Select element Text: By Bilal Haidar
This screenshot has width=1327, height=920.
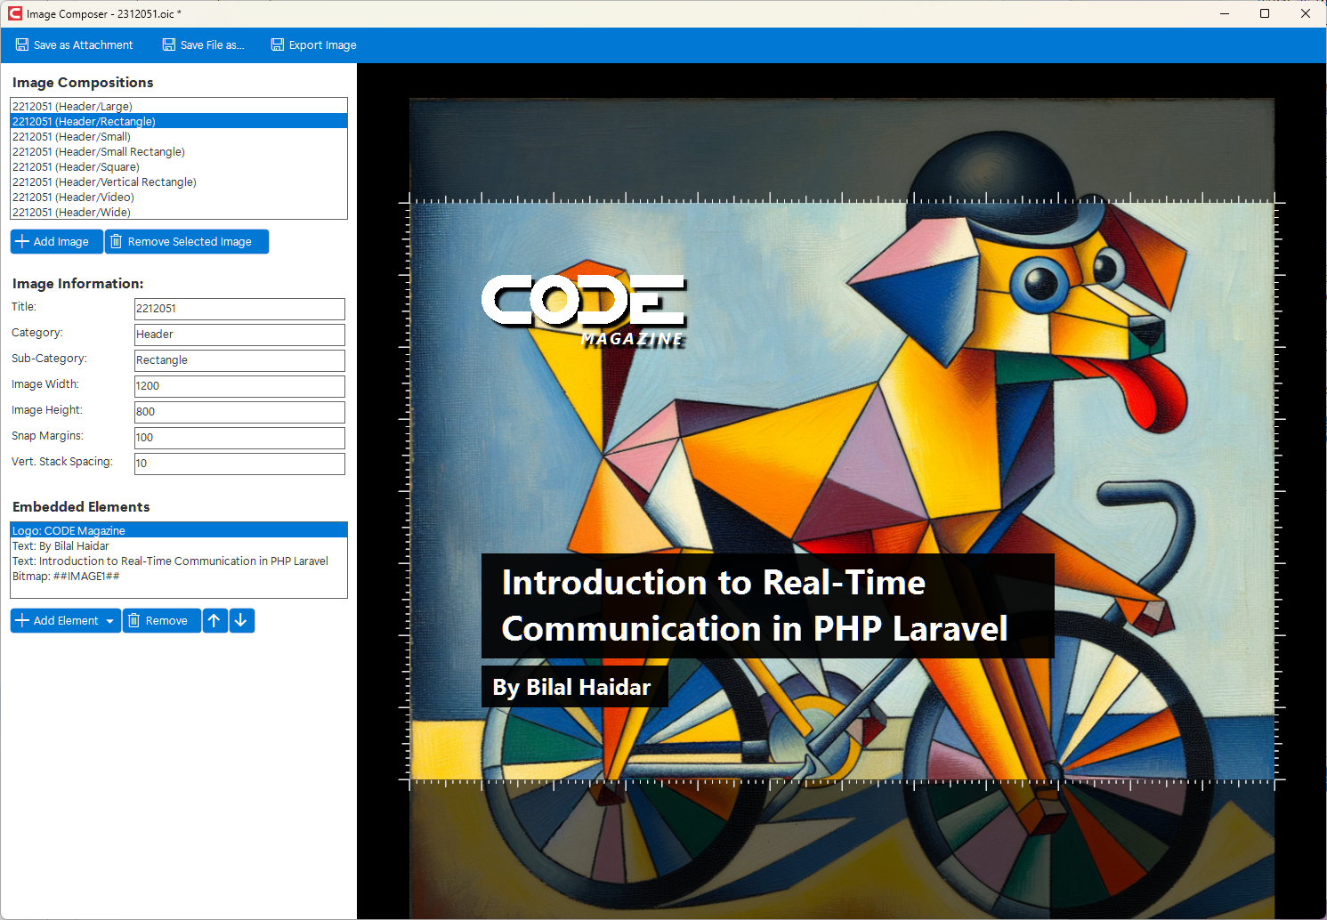(178, 546)
